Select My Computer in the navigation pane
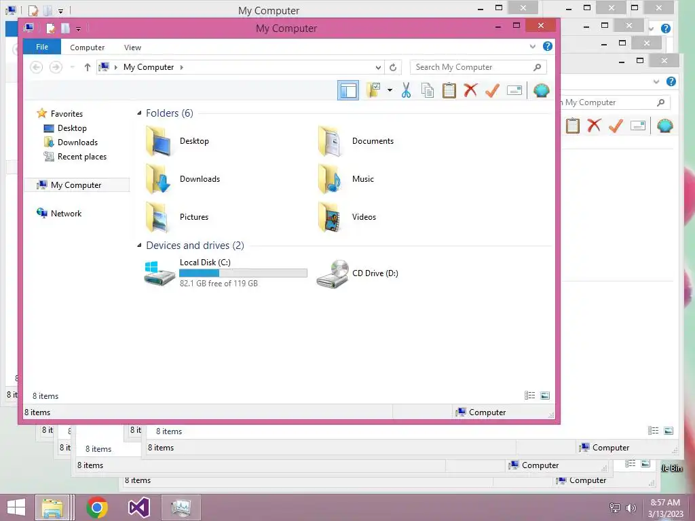Image resolution: width=695 pixels, height=521 pixels. [x=77, y=185]
